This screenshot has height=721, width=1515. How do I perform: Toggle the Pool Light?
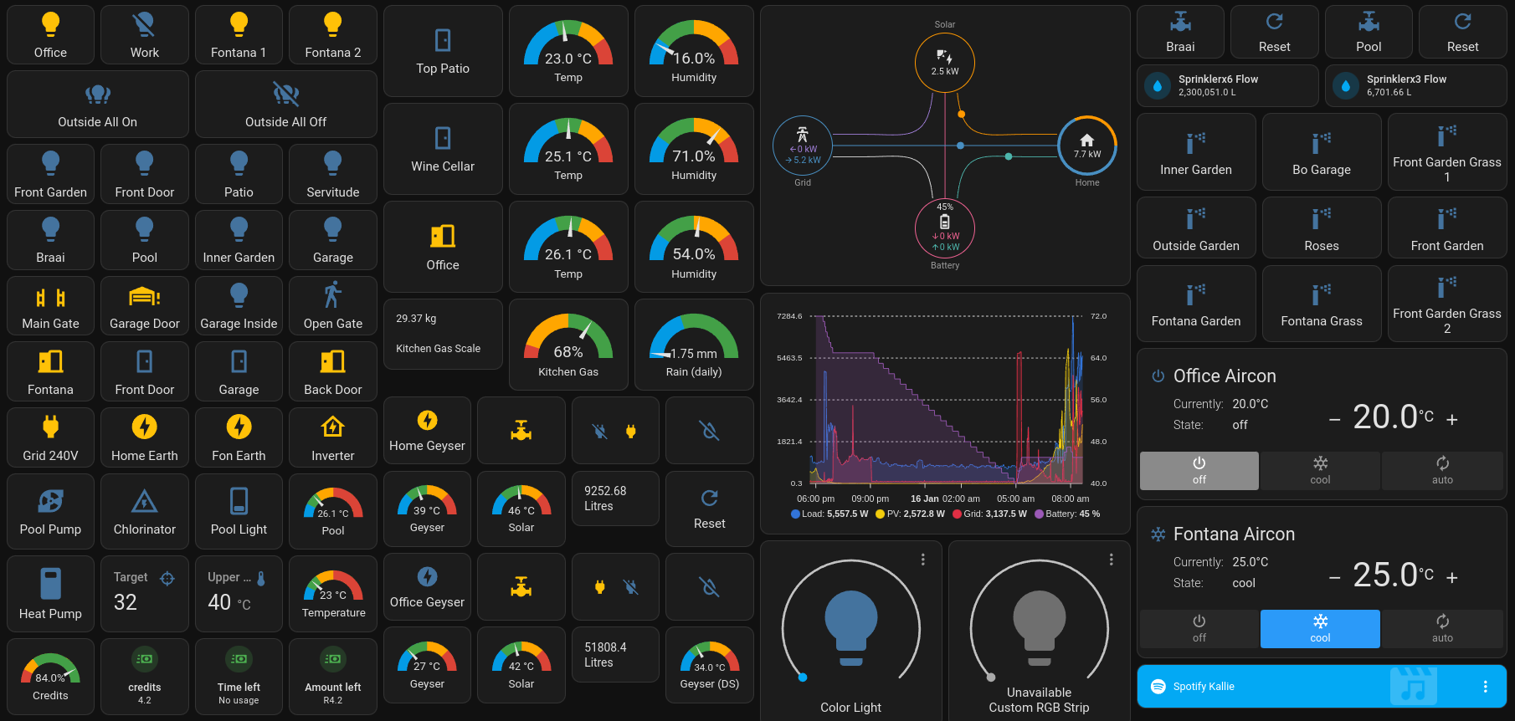tap(239, 511)
